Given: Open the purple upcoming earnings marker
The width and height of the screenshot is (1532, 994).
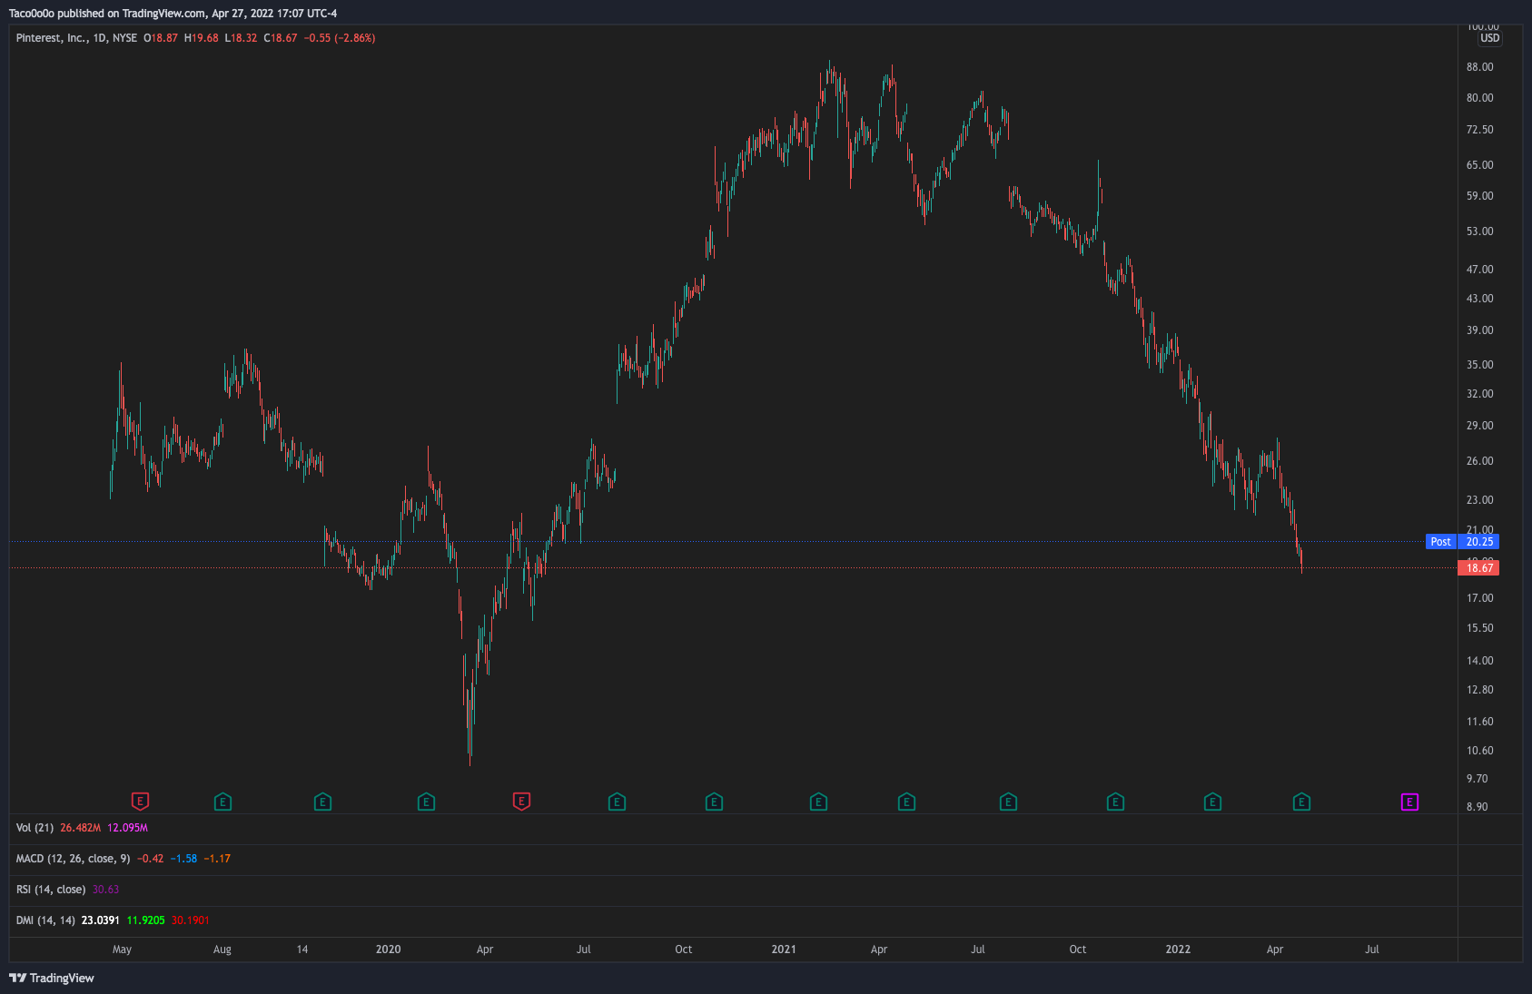Looking at the screenshot, I should 1409,802.
